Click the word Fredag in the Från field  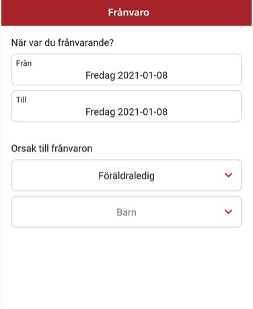pos(100,75)
